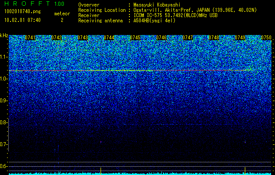Click the yellow meteor tick near 0749

[x=245, y=171]
